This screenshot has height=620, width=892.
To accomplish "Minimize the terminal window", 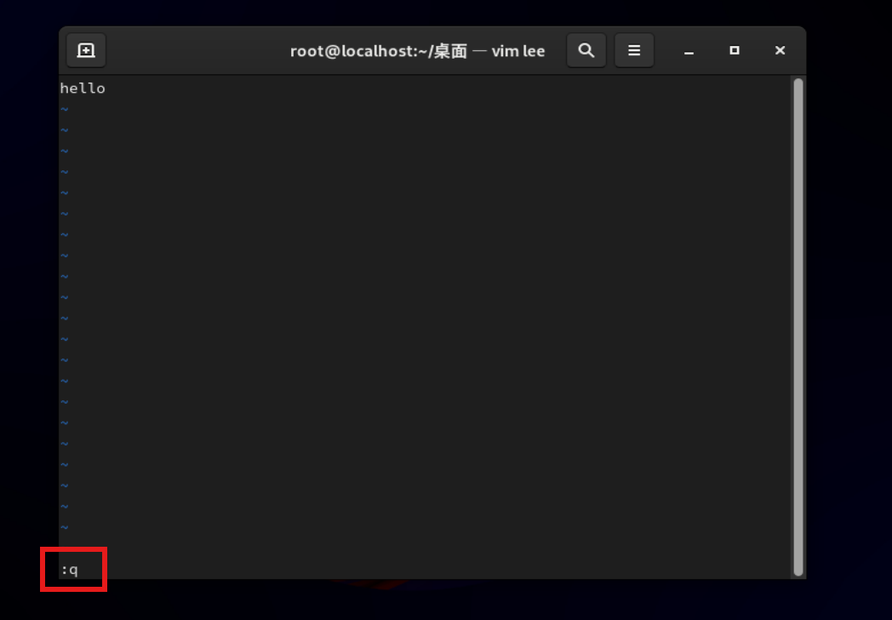I will point(689,51).
